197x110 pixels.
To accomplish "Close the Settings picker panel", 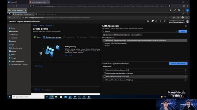I will pyautogui.click(x=186, y=26).
